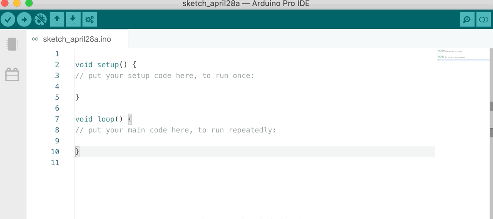Place cursor on 'void setup() {' line
This screenshot has height=219, width=493.
click(x=106, y=65)
